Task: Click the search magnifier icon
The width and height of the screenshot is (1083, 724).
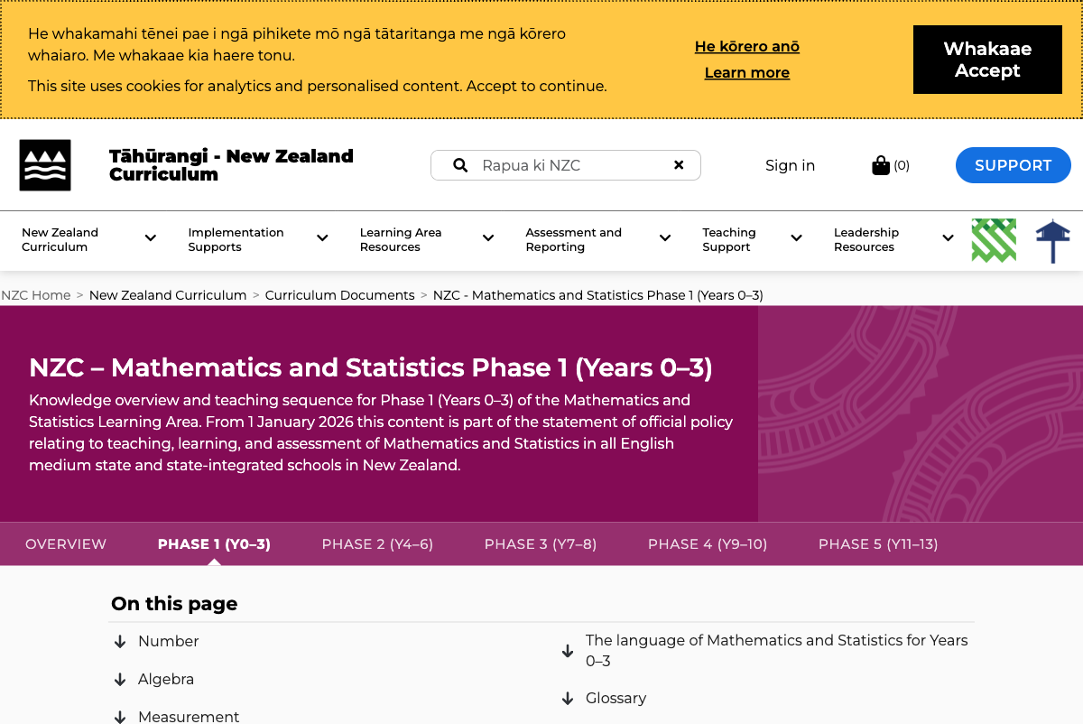Action: click(460, 165)
